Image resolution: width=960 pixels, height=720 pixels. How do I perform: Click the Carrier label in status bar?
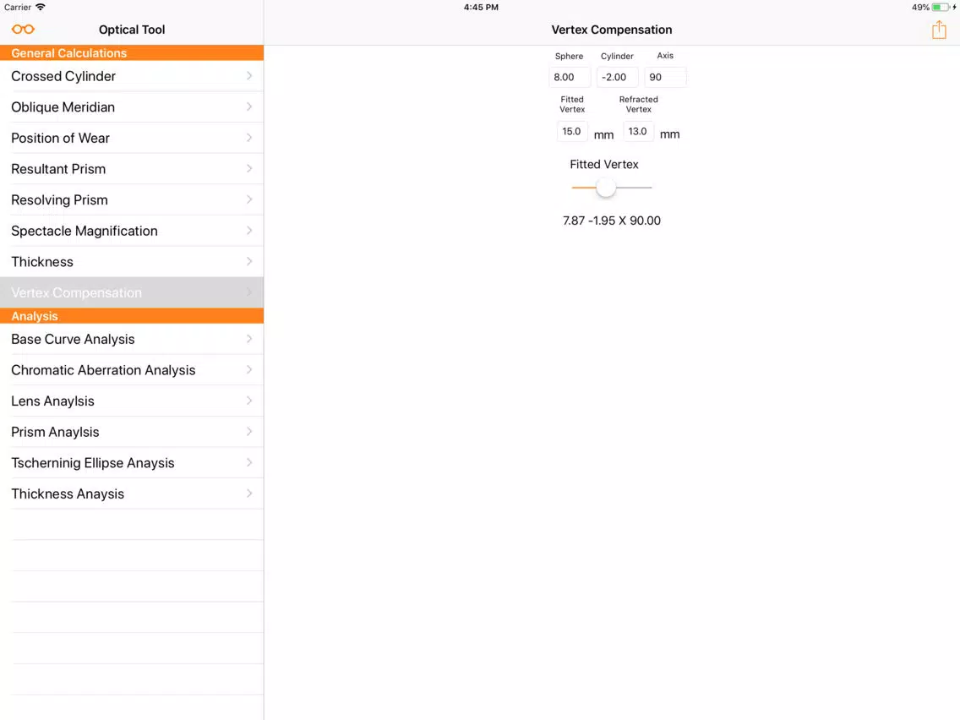17,8
